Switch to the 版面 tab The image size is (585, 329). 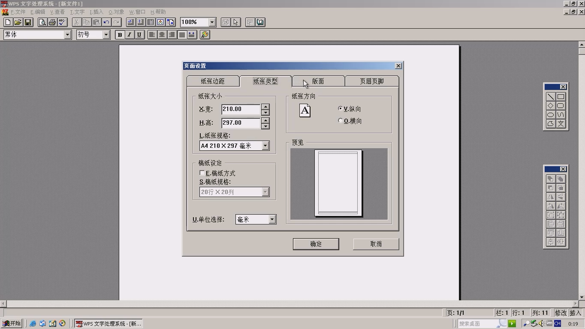pos(318,81)
